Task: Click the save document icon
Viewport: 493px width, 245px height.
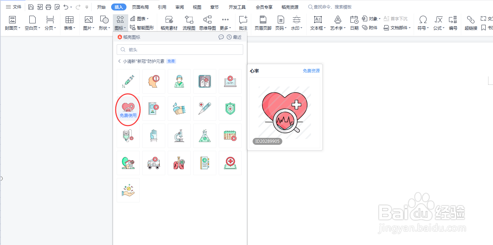Action: [x=31, y=7]
